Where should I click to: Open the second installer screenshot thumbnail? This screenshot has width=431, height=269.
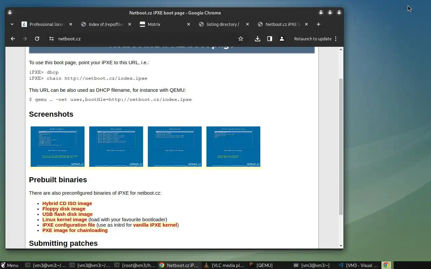pos(116,147)
